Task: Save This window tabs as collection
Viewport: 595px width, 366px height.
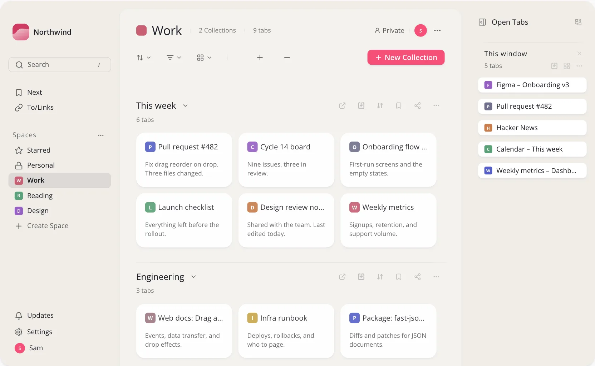Action: click(554, 66)
